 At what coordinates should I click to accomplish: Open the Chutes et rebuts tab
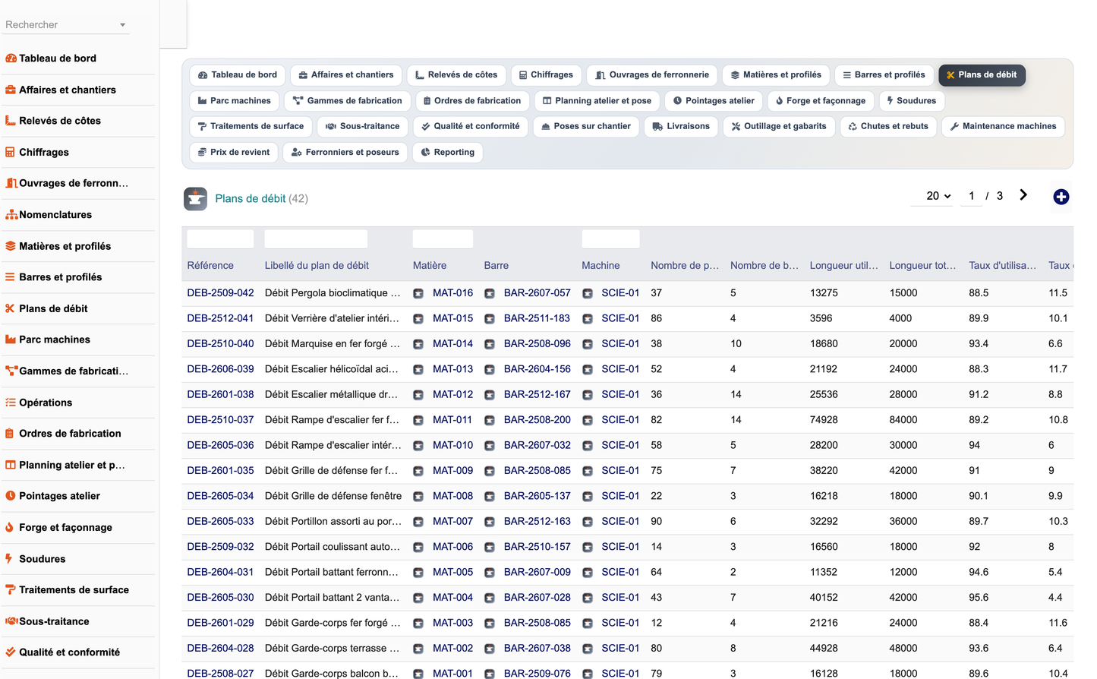888,127
